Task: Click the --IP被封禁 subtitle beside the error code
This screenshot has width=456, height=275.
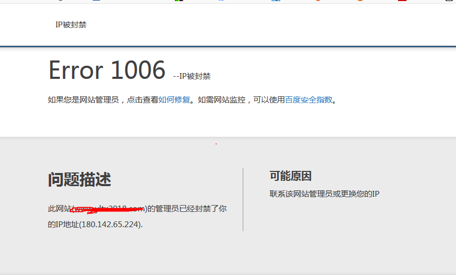Action: point(192,76)
